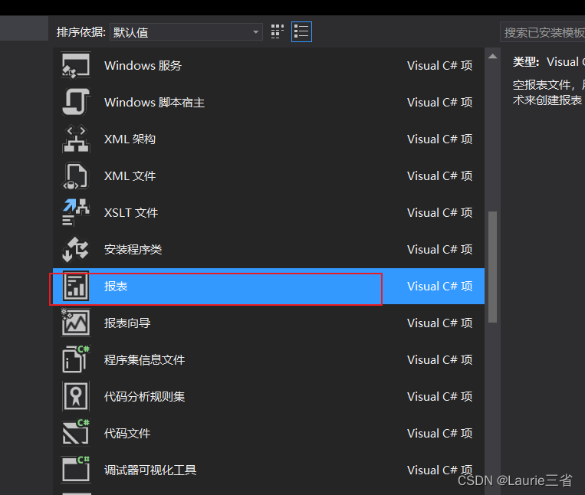Click the vertical scrollbar thumb

[x=492, y=267]
